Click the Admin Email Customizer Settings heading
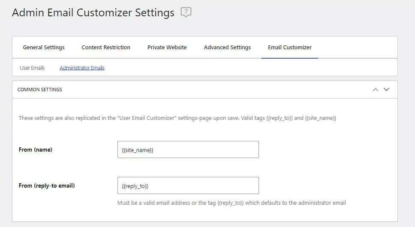 pyautogui.click(x=93, y=12)
